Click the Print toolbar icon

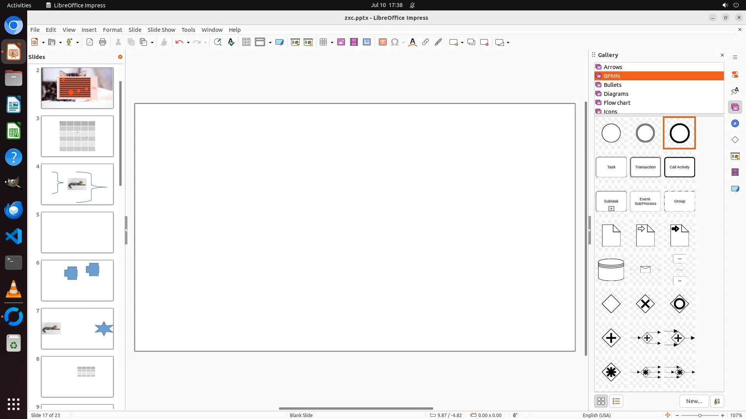click(103, 42)
